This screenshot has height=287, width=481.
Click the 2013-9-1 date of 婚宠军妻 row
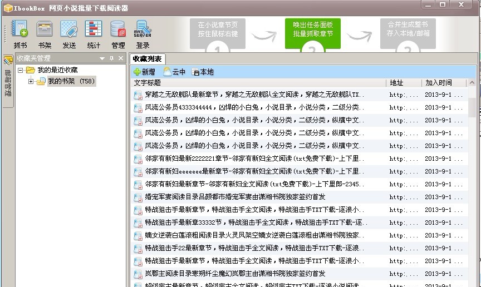pos(444,197)
